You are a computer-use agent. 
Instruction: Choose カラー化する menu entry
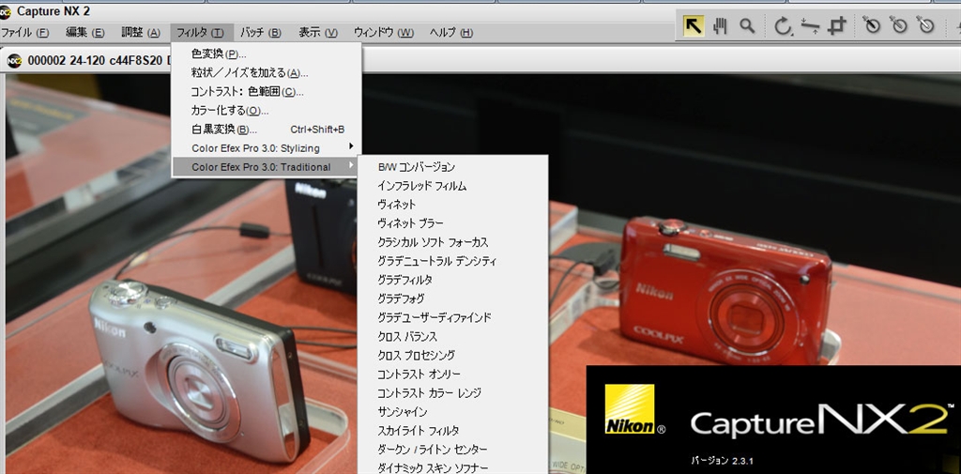[266, 111]
